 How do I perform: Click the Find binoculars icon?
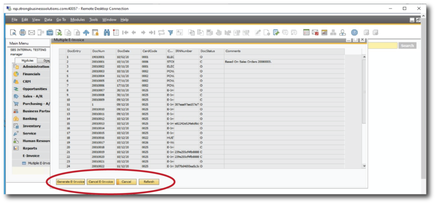(x=107, y=32)
